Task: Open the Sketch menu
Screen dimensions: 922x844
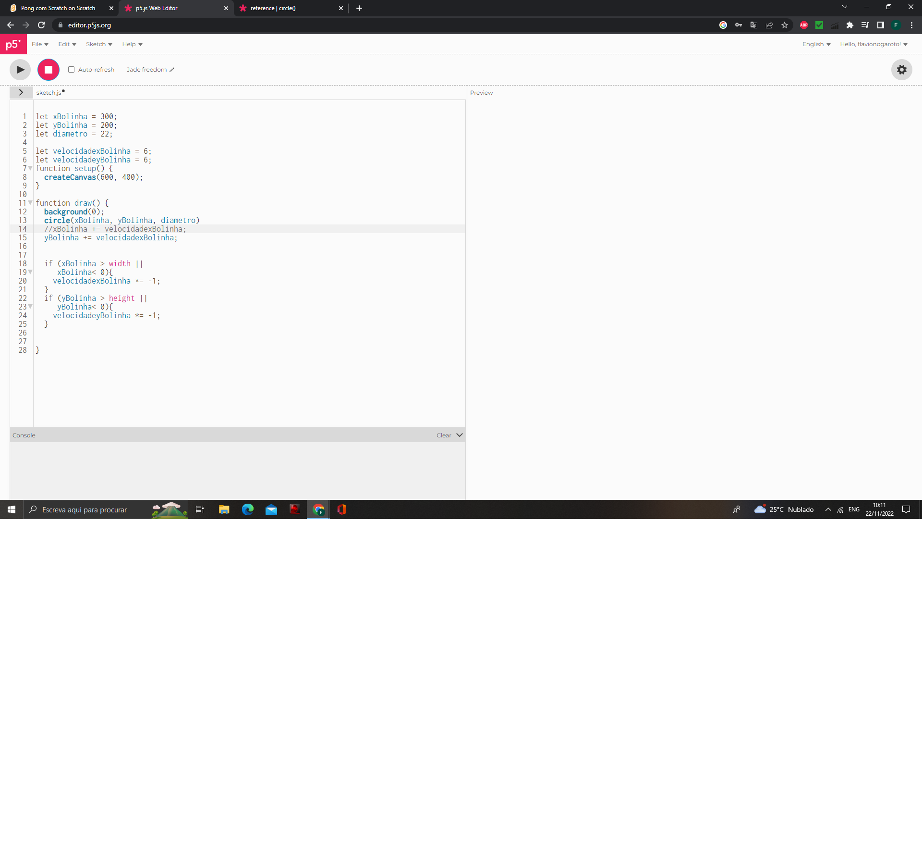Action: (x=99, y=44)
